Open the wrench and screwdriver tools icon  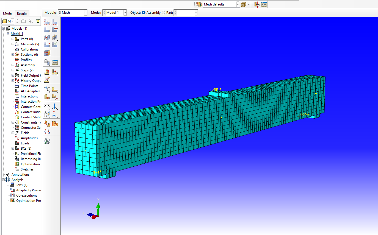tap(47, 141)
